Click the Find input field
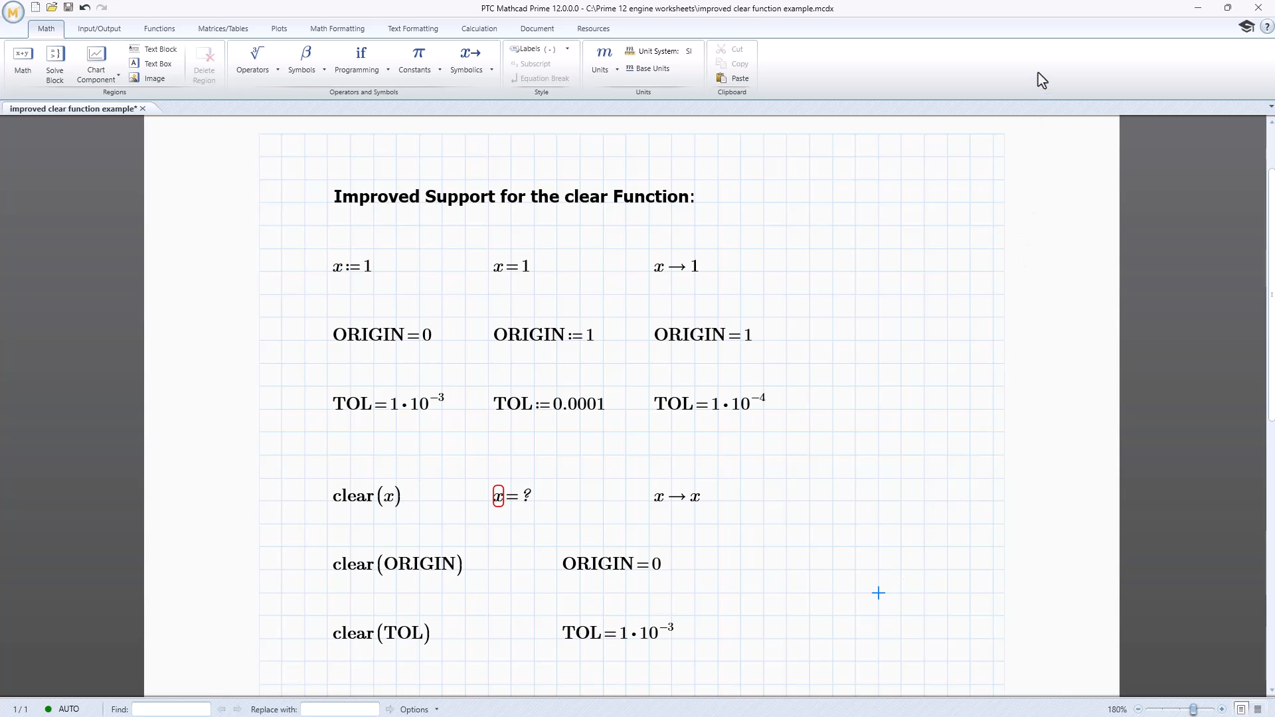Viewport: 1275px width, 717px height. tap(171, 709)
